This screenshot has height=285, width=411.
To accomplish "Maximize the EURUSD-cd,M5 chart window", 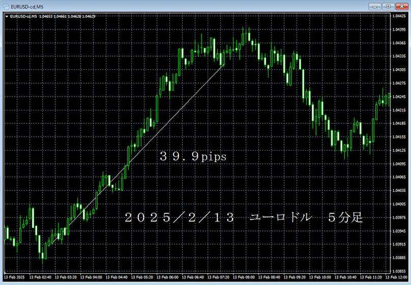I will point(388,6).
